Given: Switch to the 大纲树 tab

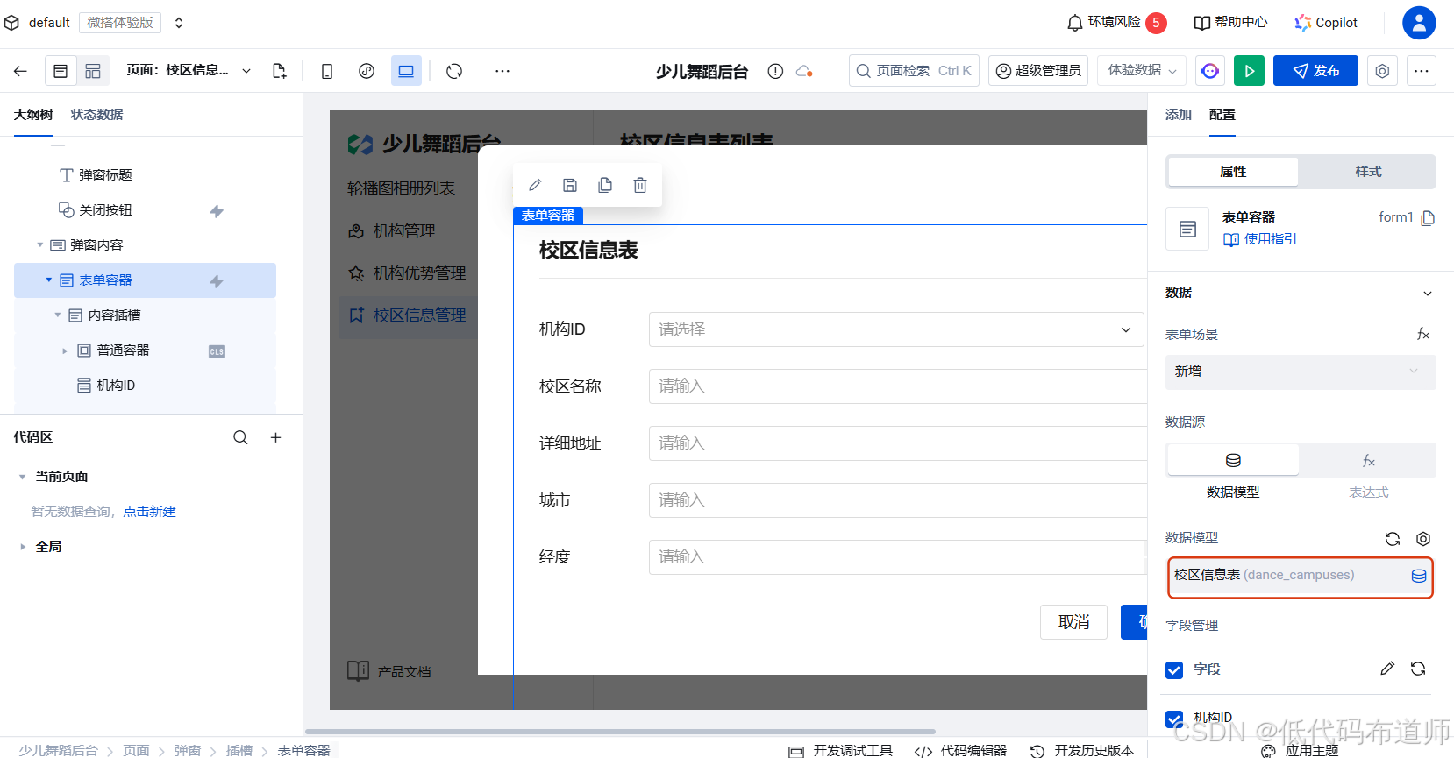Looking at the screenshot, I should pyautogui.click(x=33, y=115).
